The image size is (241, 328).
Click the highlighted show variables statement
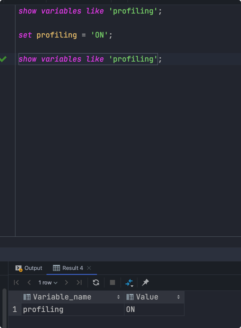(88, 59)
